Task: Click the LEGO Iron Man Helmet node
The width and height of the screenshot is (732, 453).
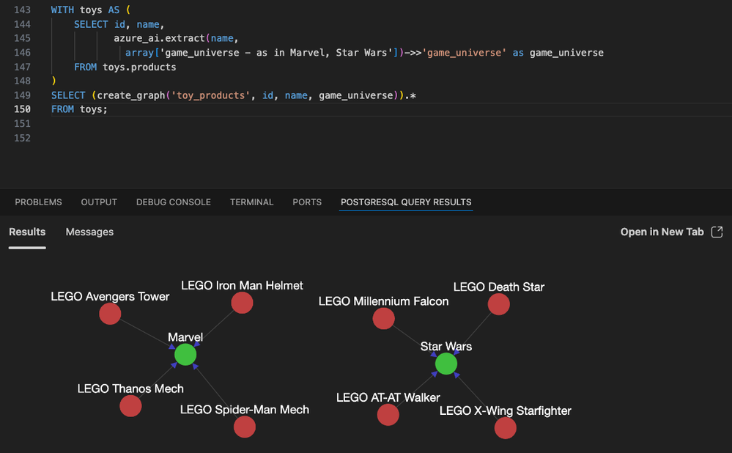Action: click(x=242, y=303)
